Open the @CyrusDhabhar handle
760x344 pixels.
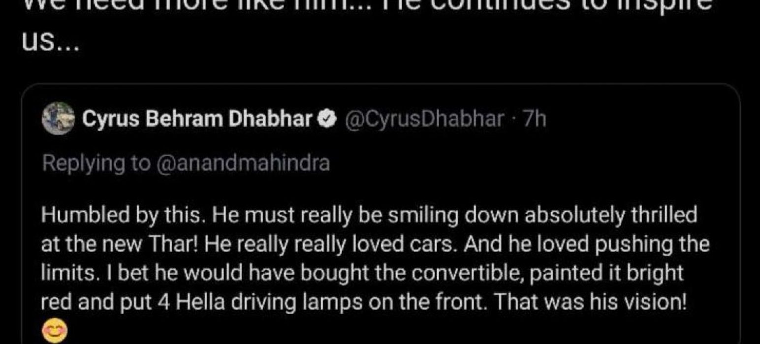click(426, 119)
